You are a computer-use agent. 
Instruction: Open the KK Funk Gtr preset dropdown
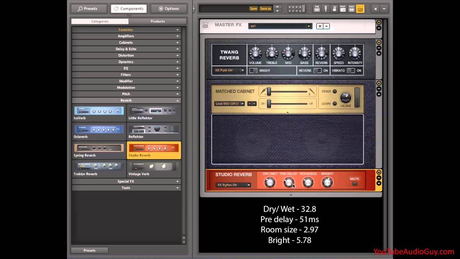click(229, 71)
